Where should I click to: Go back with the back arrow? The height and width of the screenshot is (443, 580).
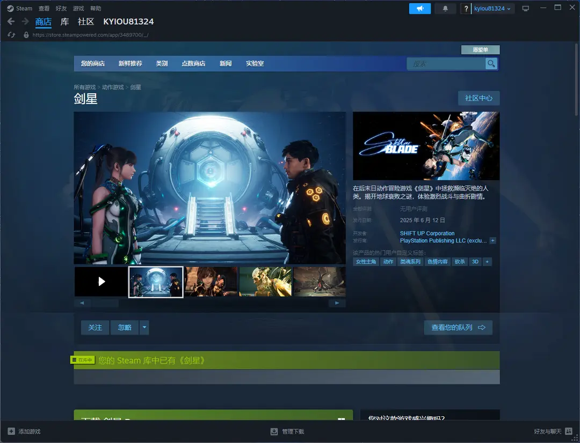11,21
